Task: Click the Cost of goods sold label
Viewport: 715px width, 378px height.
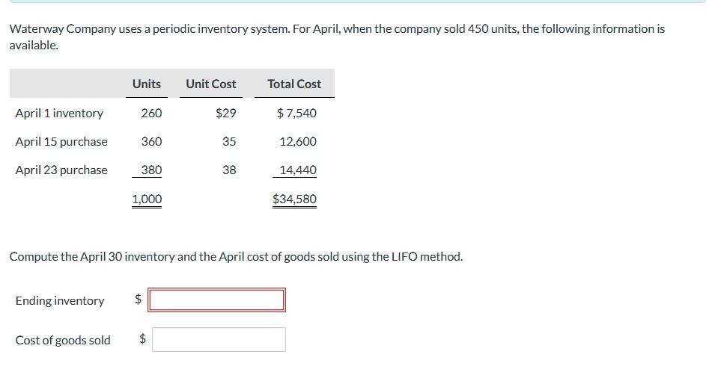Action: [63, 340]
